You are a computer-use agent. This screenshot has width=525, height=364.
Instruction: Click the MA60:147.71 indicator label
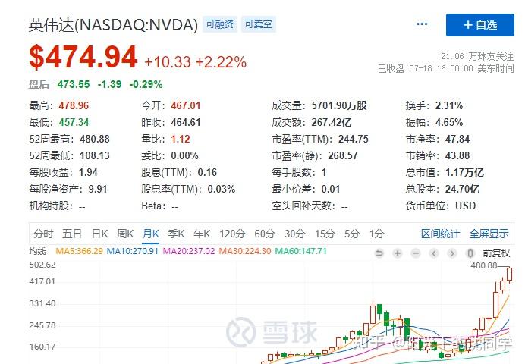click(300, 251)
